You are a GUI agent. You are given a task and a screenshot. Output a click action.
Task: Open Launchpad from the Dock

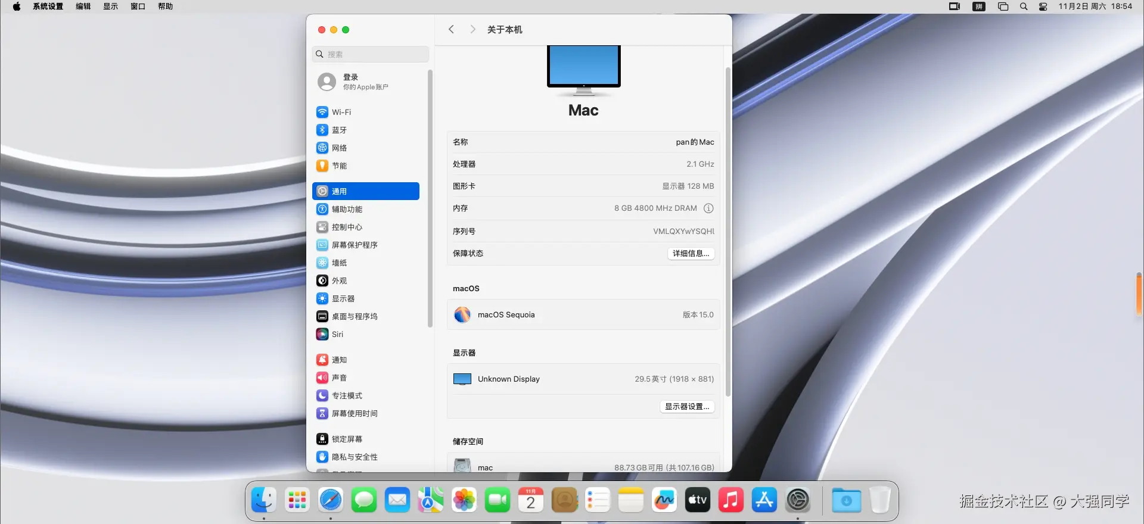[x=297, y=500]
